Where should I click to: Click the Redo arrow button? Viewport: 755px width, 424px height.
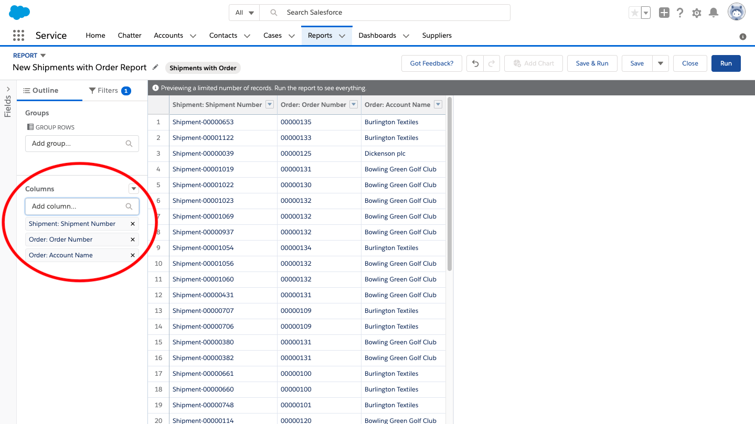click(x=492, y=63)
